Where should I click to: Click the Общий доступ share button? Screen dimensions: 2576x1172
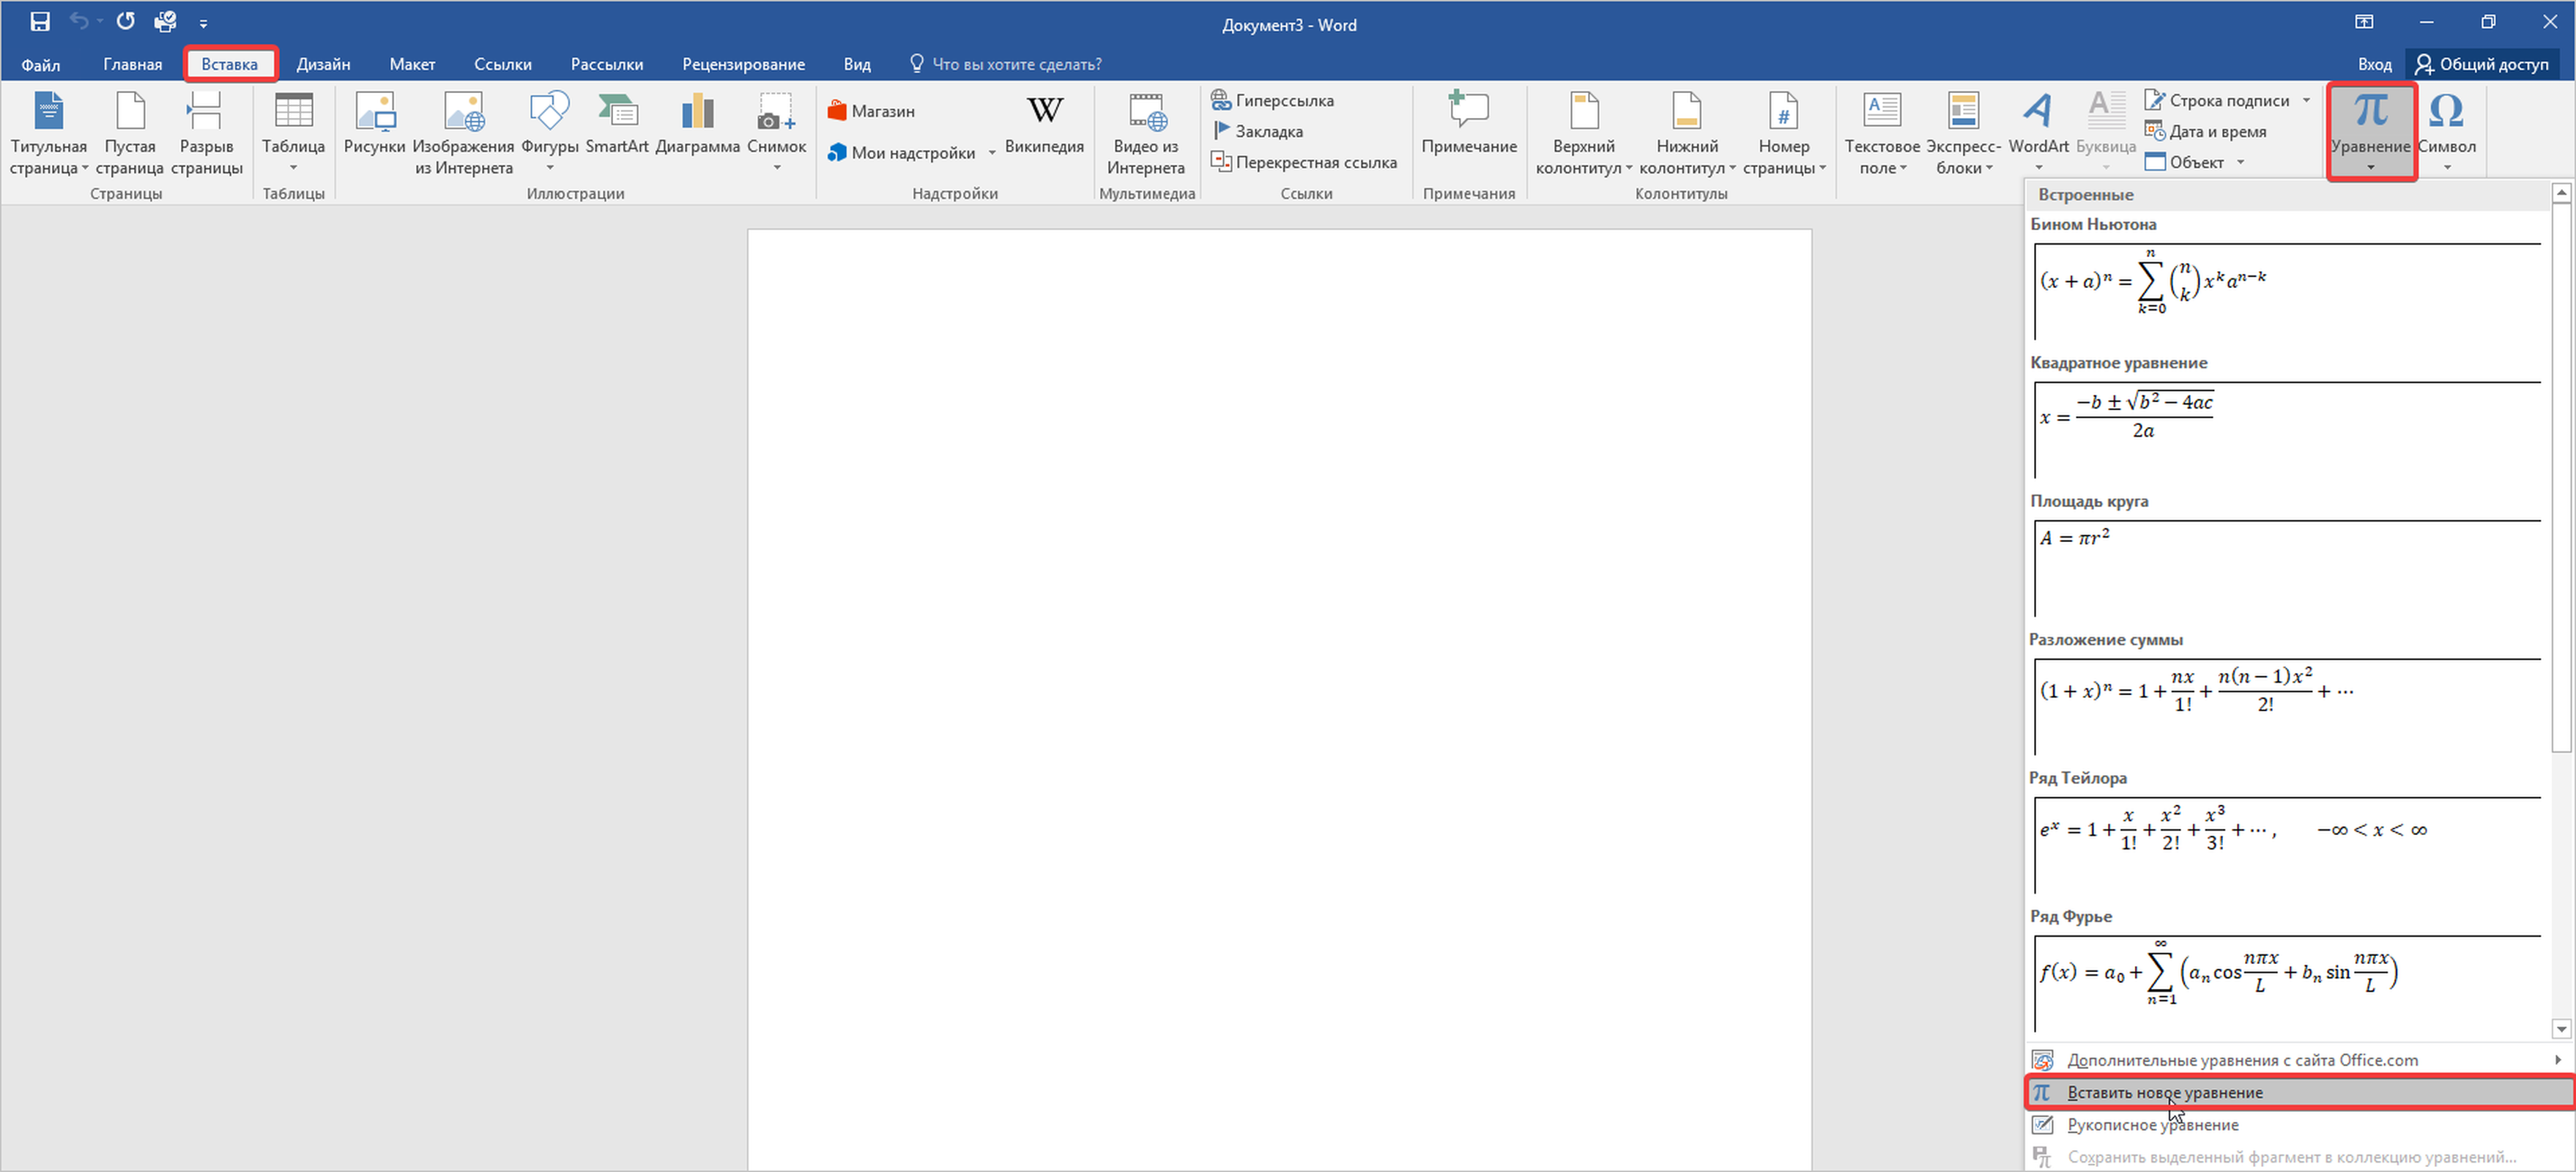tap(2482, 64)
